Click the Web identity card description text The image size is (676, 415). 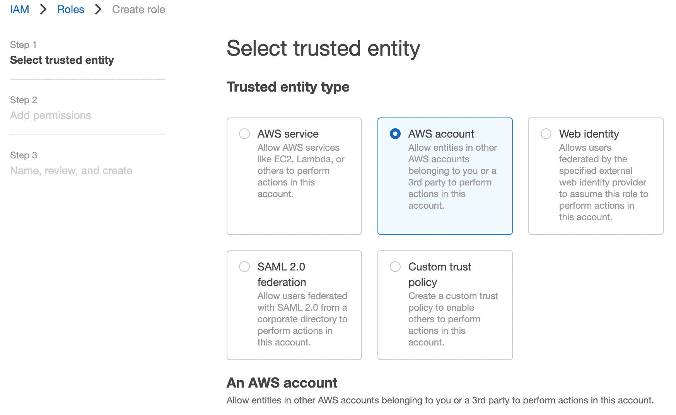click(603, 182)
